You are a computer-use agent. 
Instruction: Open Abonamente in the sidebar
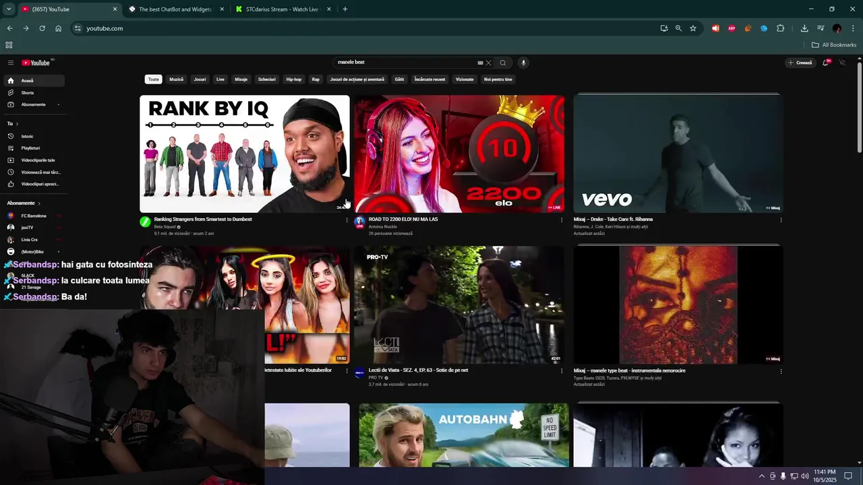click(x=33, y=104)
